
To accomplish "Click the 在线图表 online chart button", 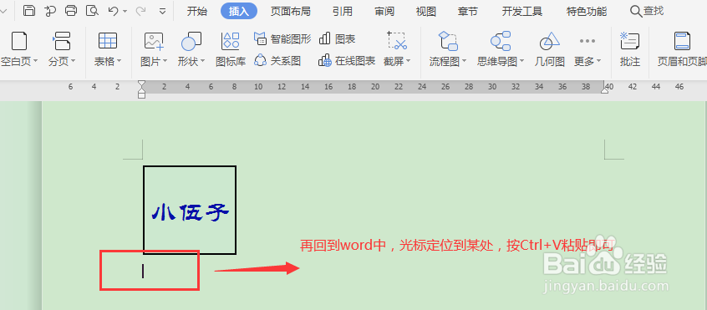I will tap(347, 60).
